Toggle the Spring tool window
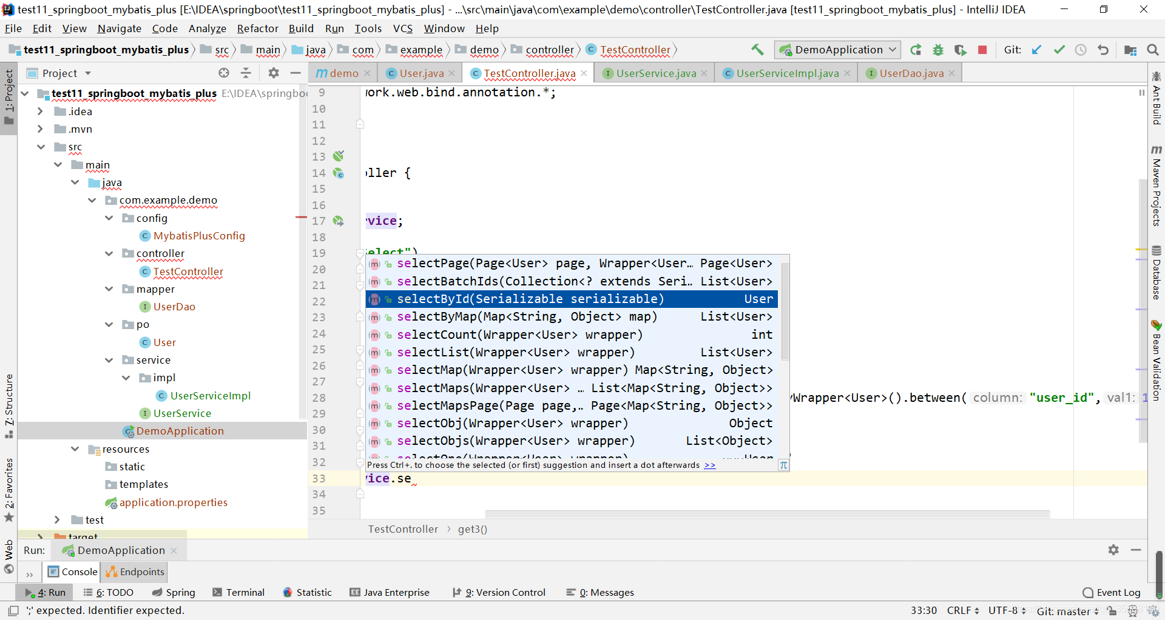Screen dimensions: 1165x620 (174, 592)
